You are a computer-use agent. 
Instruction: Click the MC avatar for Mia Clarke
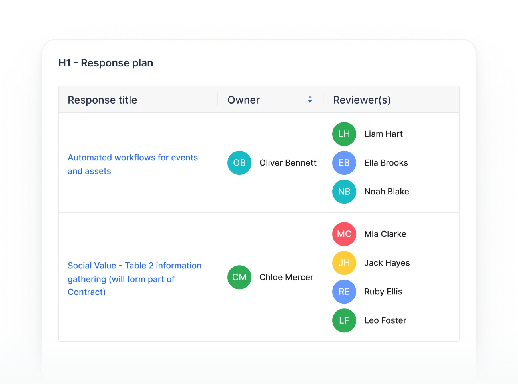tap(344, 234)
